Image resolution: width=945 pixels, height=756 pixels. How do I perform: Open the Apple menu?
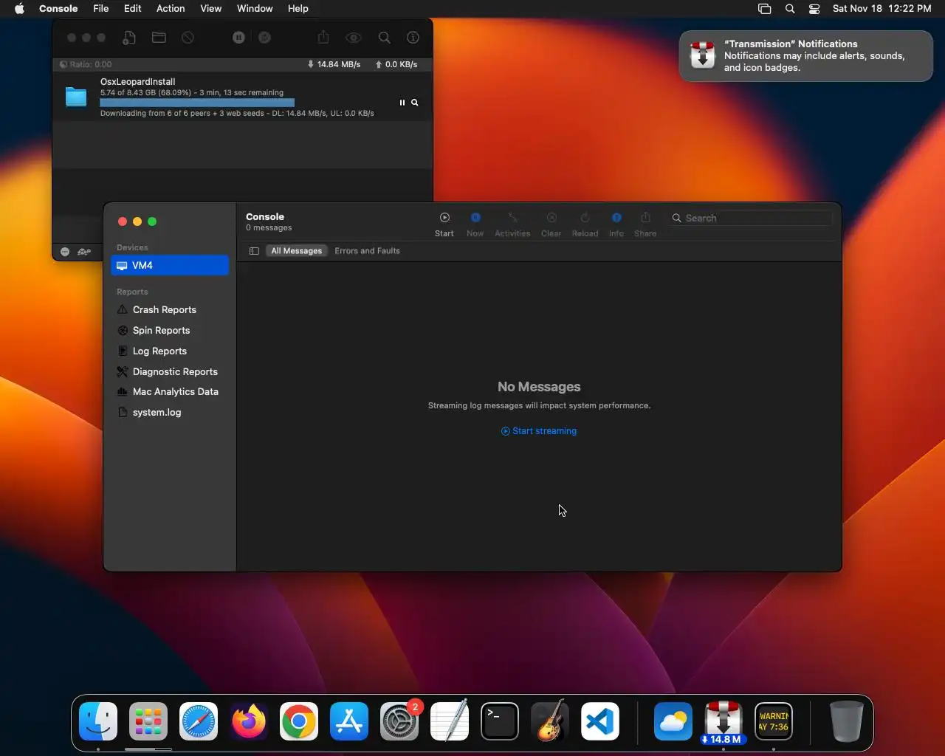point(19,9)
